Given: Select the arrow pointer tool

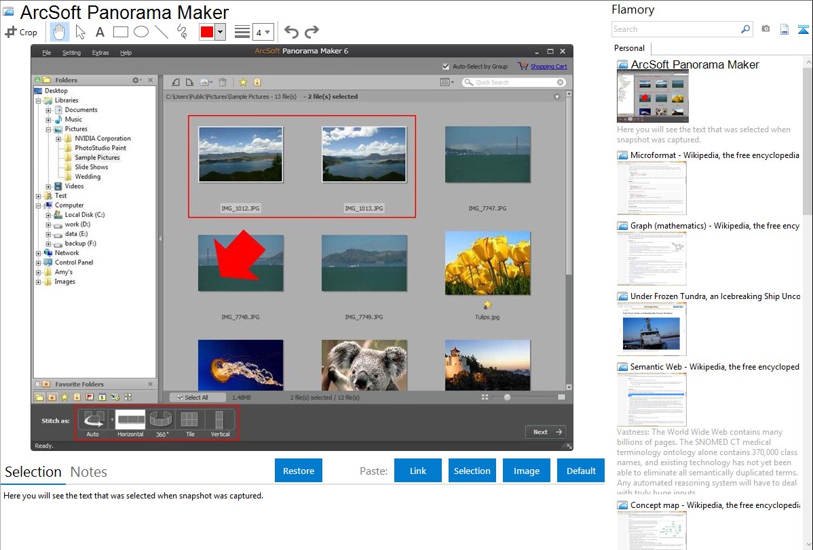Looking at the screenshot, I should click(80, 32).
